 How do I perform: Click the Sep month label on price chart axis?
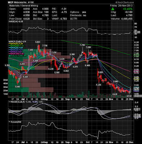click(68, 99)
